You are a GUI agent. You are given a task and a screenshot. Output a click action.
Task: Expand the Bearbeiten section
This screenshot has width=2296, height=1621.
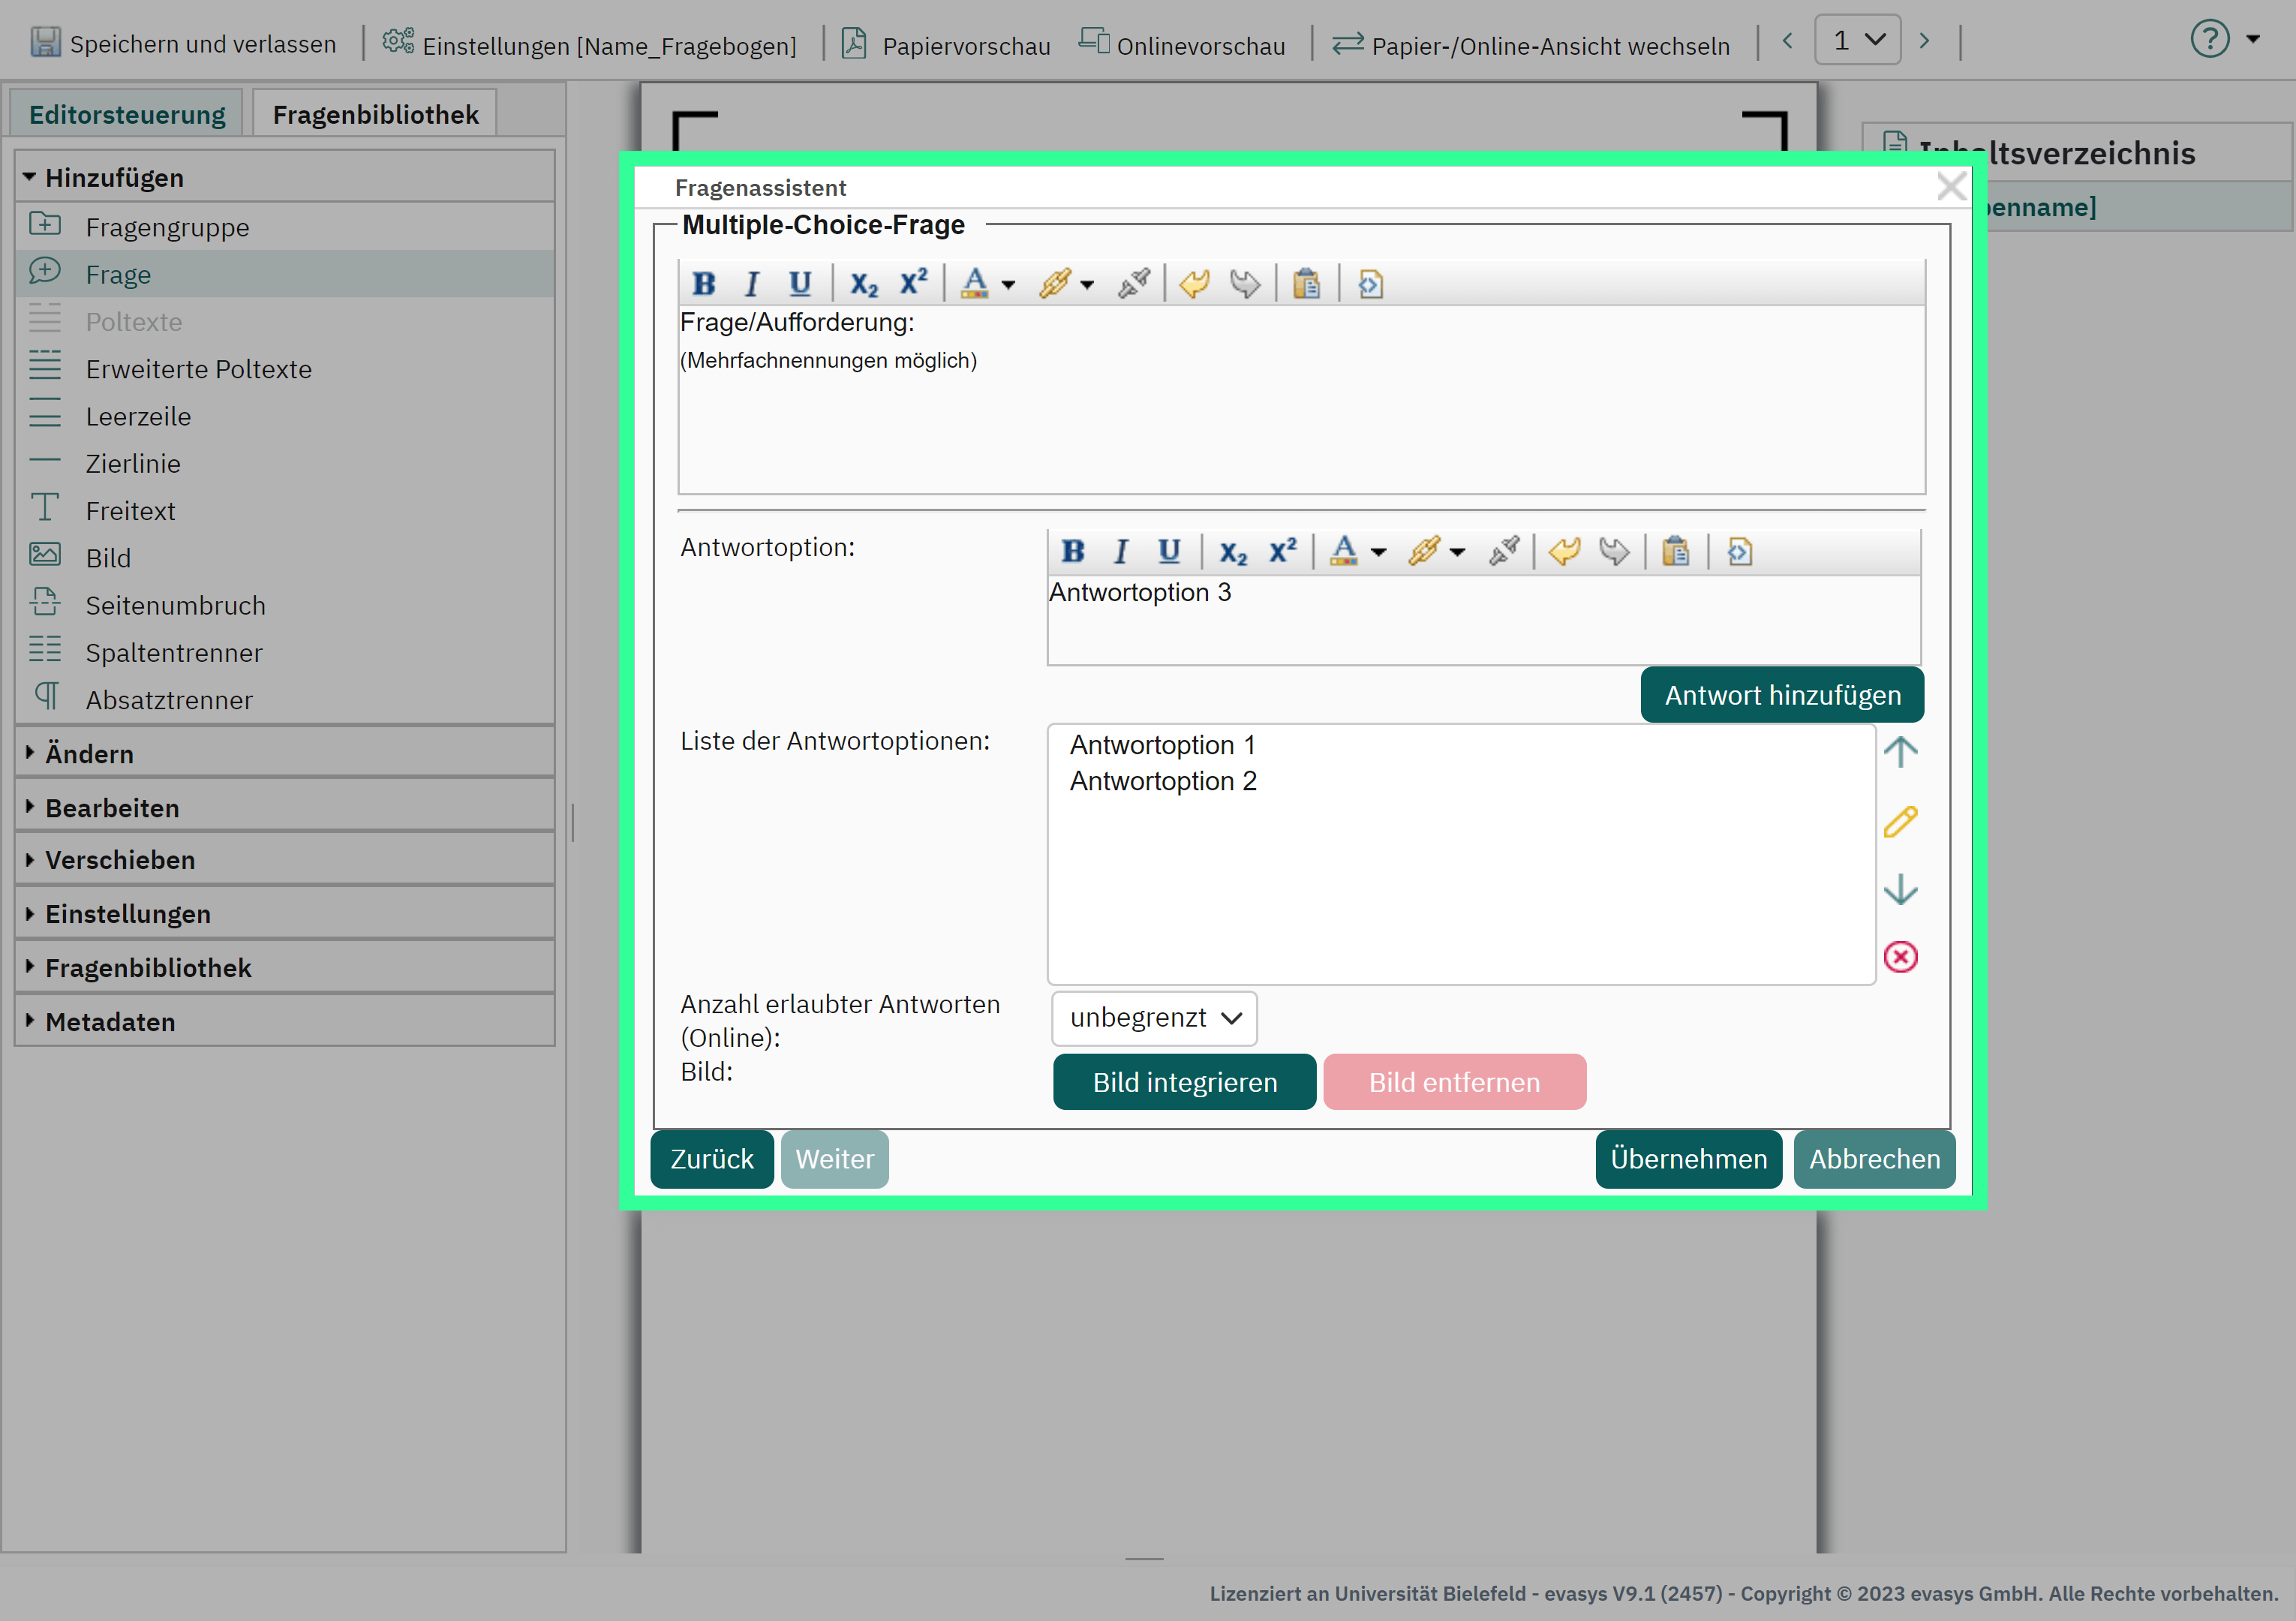(x=285, y=807)
